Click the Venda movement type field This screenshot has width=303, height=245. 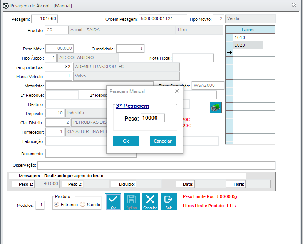[x=250, y=19]
